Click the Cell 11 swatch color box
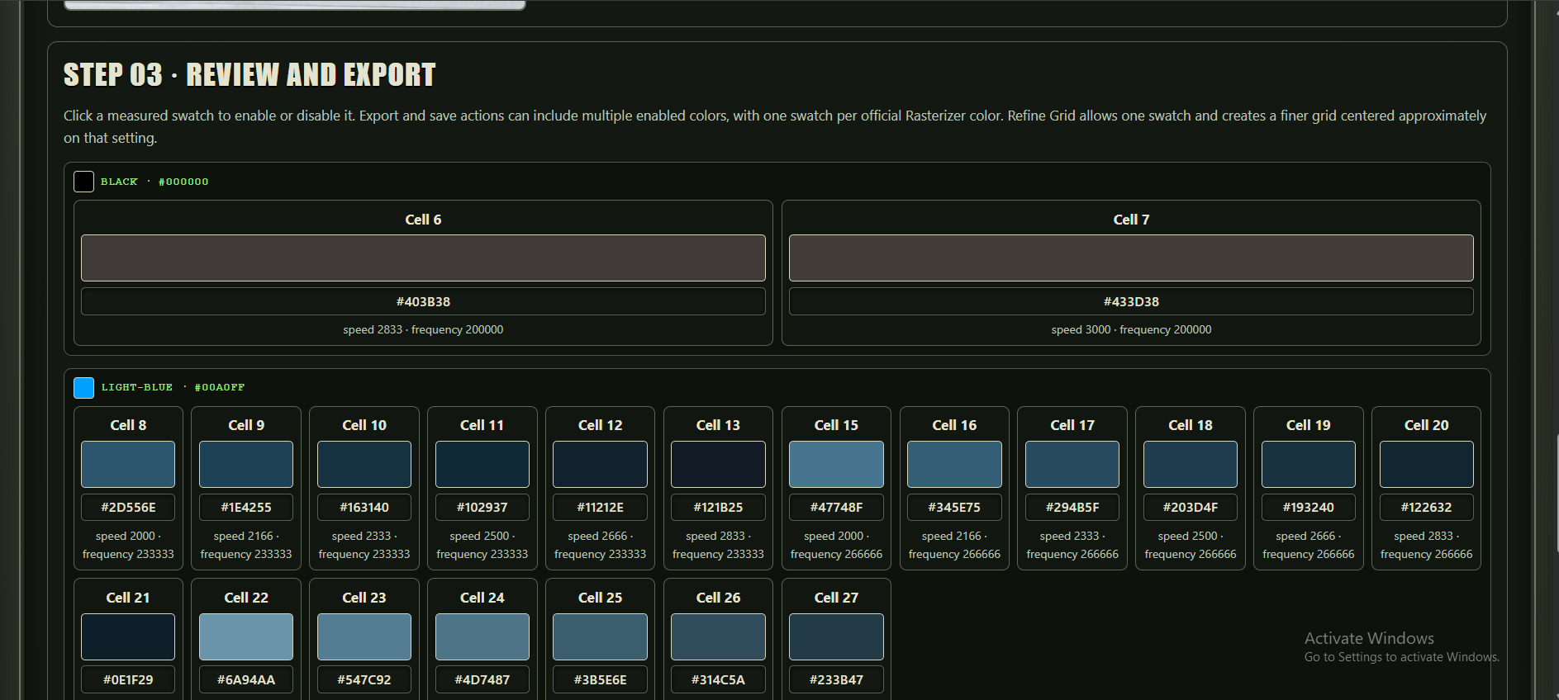This screenshot has width=1559, height=700. coord(482,464)
